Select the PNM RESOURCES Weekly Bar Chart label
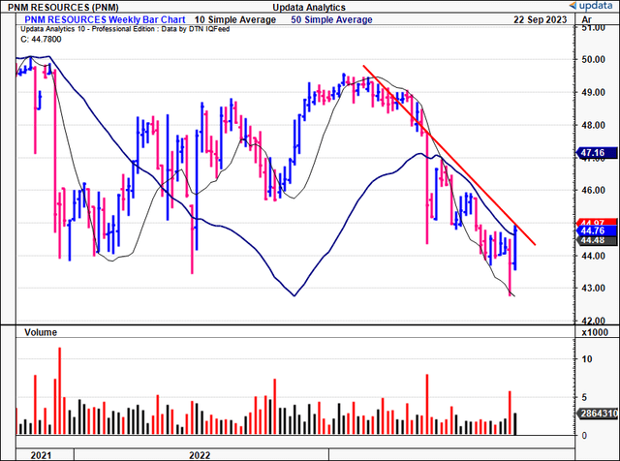Screen dimensions: 620x461 click(105, 19)
